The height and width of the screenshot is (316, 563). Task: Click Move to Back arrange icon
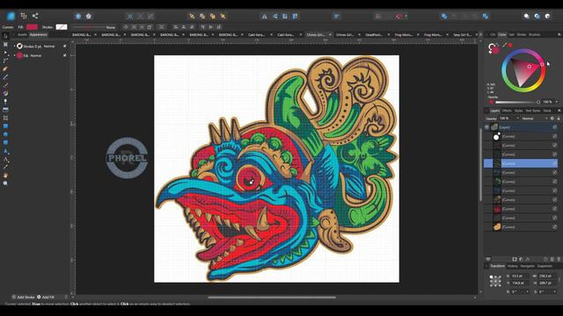pyautogui.click(x=192, y=16)
